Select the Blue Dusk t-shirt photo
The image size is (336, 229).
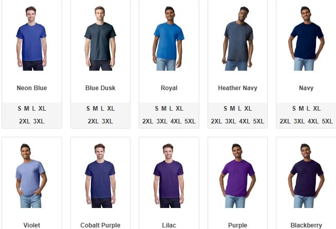(100, 38)
